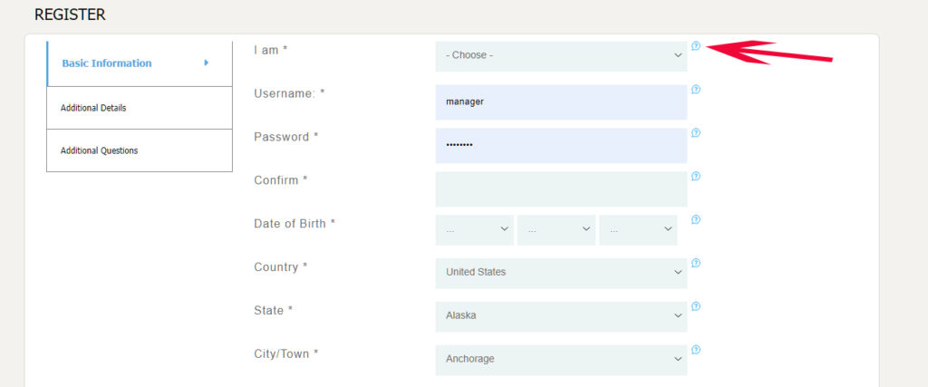Click the help icon next to Password field
Viewport: 928px width, 387px height.
pos(696,132)
